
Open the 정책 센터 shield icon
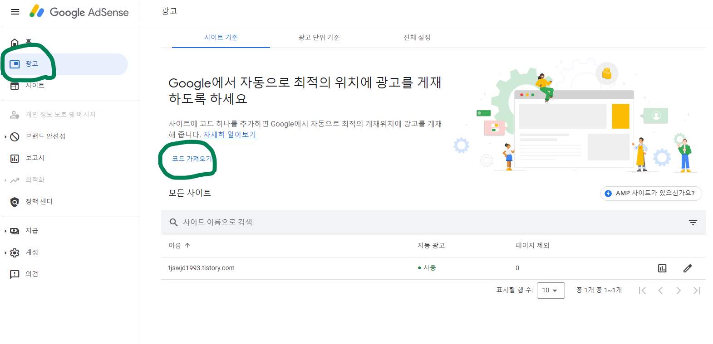coord(15,202)
